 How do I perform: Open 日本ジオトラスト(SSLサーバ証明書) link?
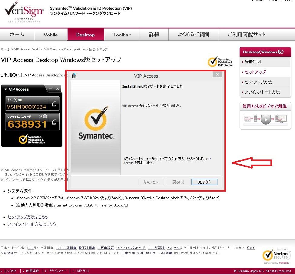(147, 253)
